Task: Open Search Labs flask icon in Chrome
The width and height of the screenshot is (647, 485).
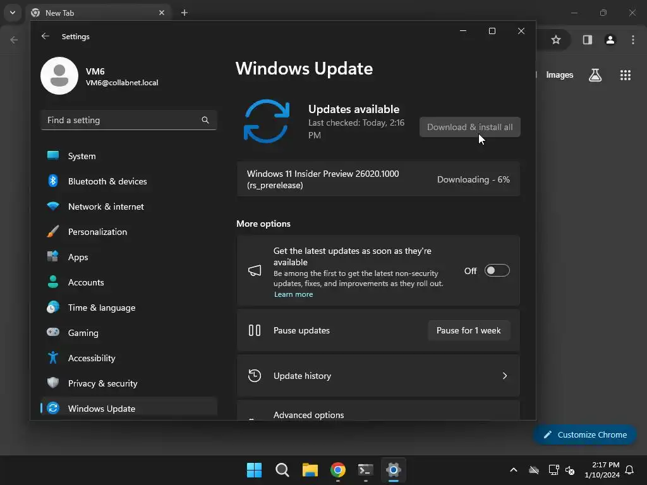Action: (x=595, y=75)
